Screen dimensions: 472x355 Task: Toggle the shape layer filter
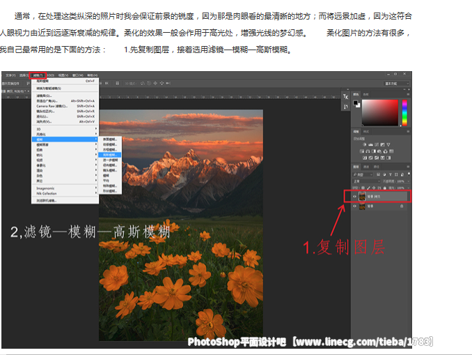click(x=396, y=174)
